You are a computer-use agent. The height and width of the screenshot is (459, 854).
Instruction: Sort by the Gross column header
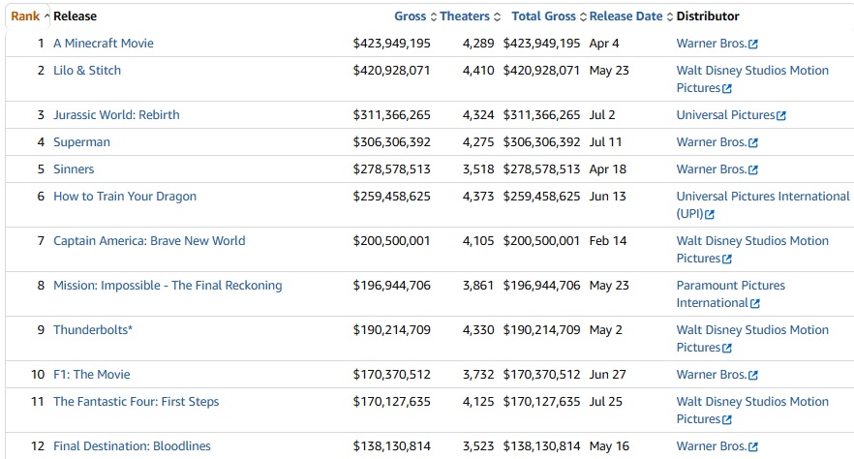click(415, 16)
